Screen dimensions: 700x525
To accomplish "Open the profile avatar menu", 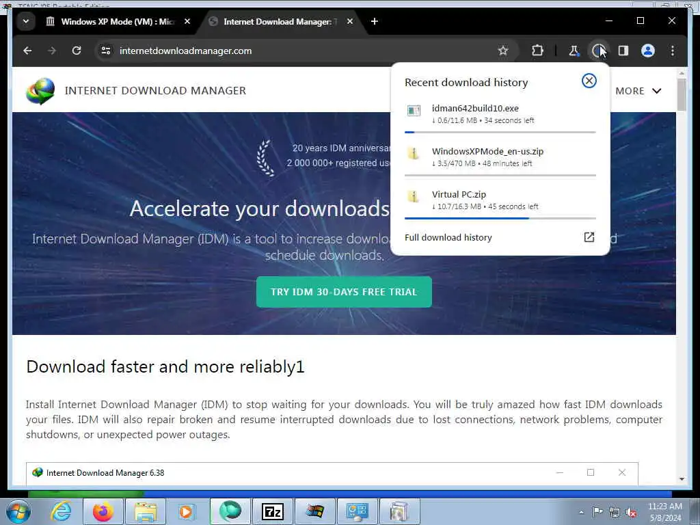I will (648, 51).
